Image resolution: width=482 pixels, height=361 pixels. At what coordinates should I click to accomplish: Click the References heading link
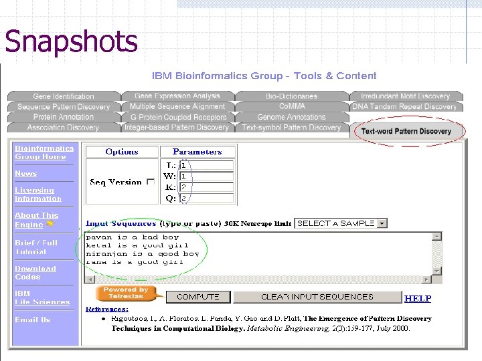tap(107, 309)
